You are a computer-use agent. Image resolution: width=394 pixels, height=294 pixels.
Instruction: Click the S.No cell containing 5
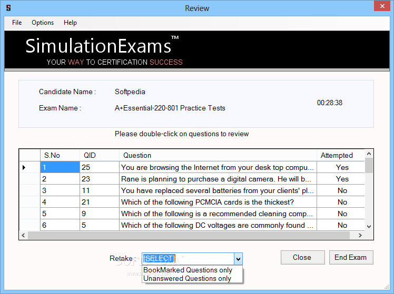click(x=60, y=214)
